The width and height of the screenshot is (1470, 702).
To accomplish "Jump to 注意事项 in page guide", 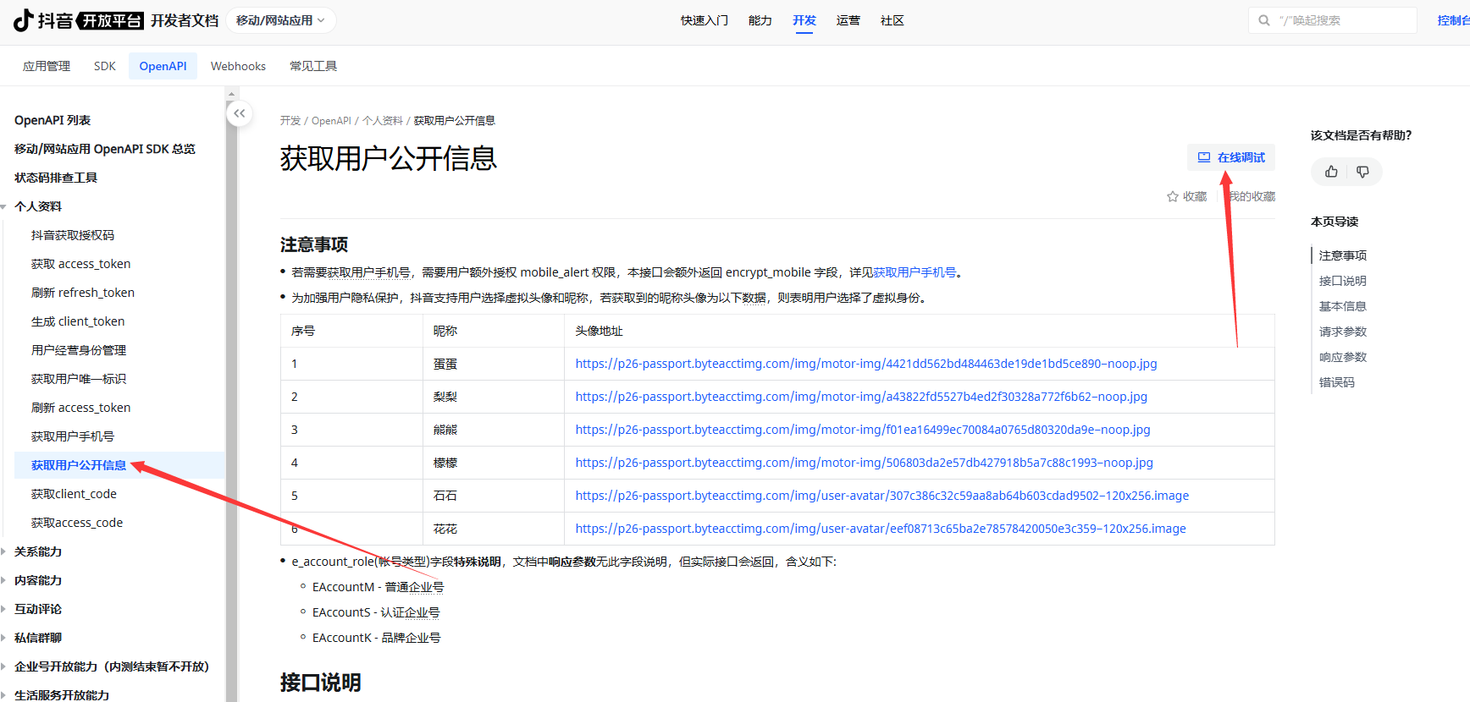I will point(1343,255).
